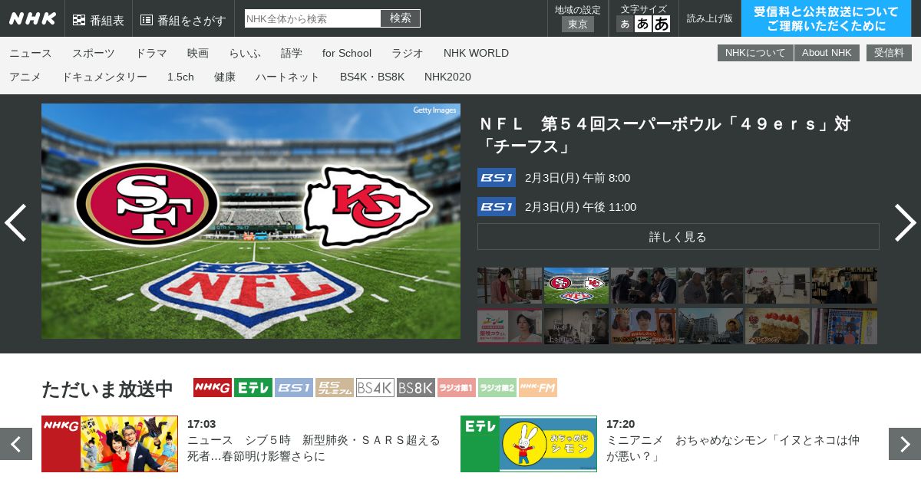Select the pink エール promo thumbnail
921x483 pixels.
(510, 326)
